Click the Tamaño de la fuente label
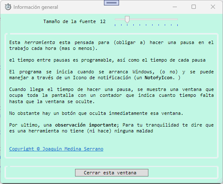Image resolution: width=223 pixels, height=184 pixels. (x=70, y=22)
